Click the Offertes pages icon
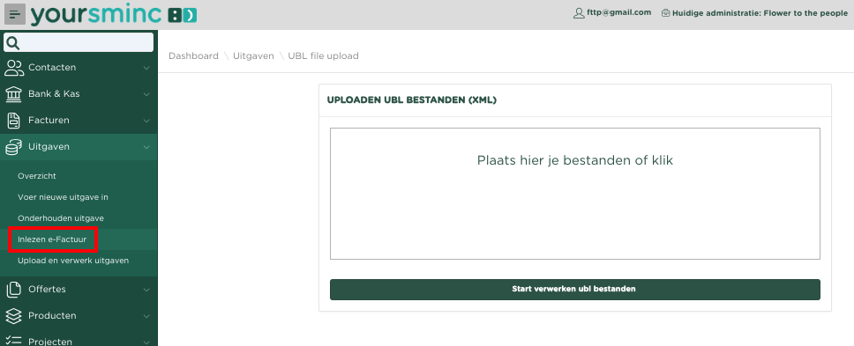Image resolution: width=854 pixels, height=346 pixels. click(13, 289)
